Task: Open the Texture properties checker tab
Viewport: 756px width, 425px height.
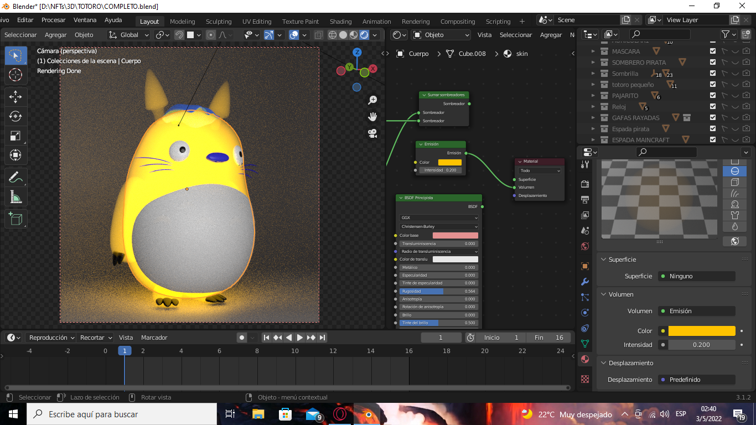Action: pos(585,379)
